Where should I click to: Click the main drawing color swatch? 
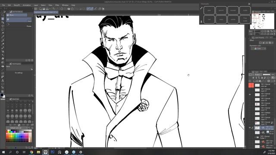[x=2, y=95]
